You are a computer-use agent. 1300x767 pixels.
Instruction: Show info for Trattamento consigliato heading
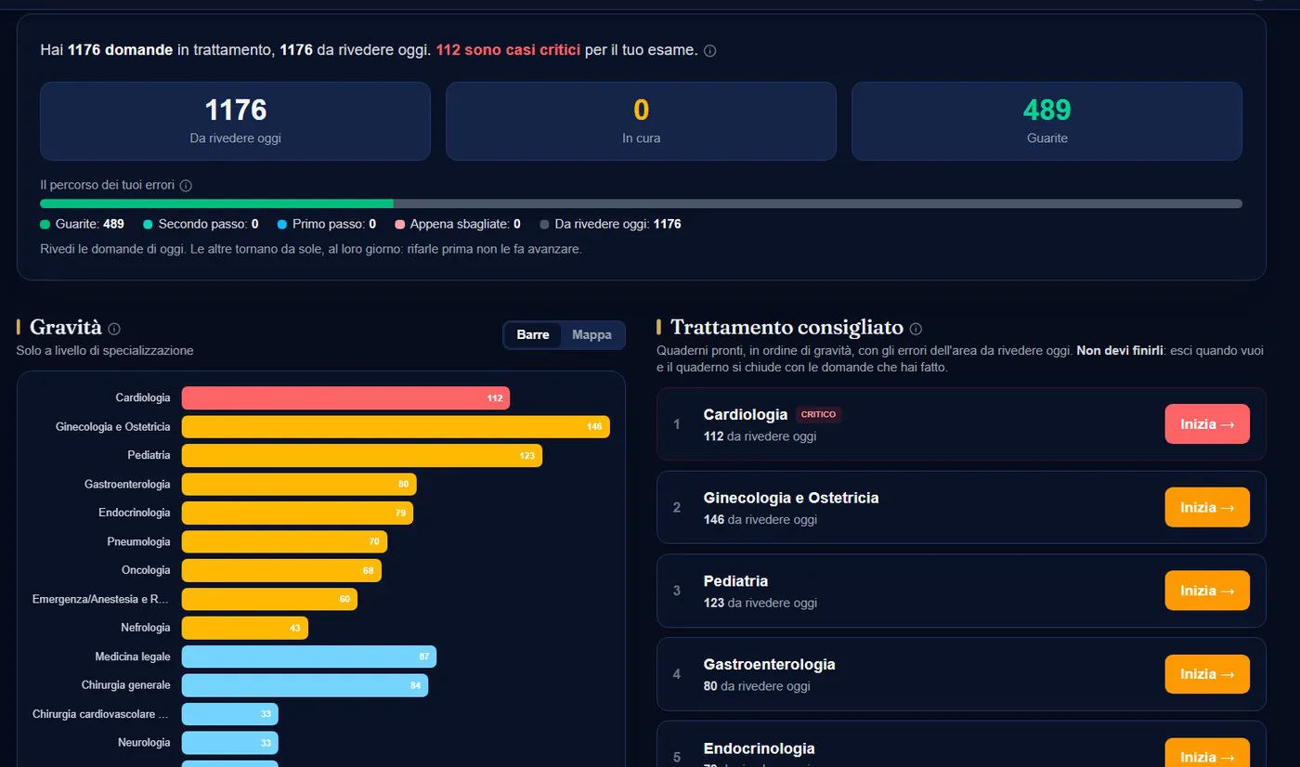coord(916,329)
